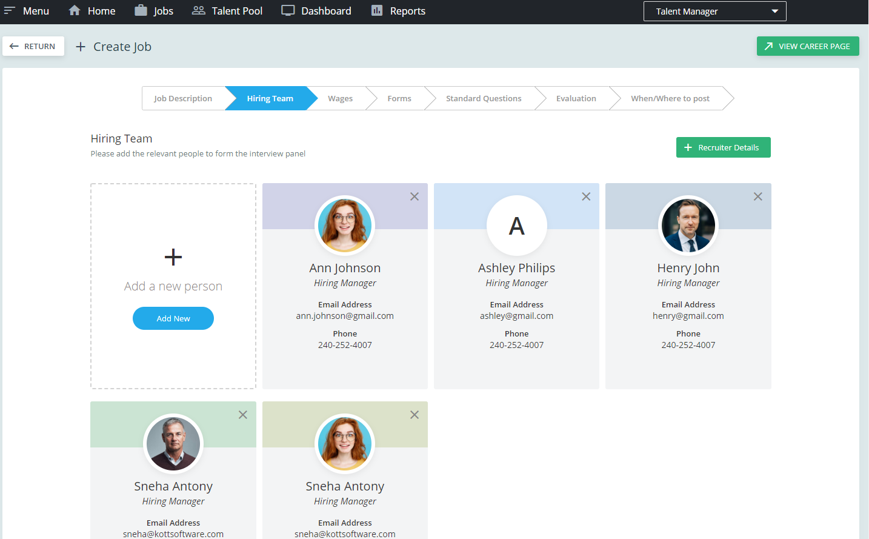Image resolution: width=869 pixels, height=539 pixels.
Task: Click the plus icon beside Create Job
Action: click(x=81, y=47)
